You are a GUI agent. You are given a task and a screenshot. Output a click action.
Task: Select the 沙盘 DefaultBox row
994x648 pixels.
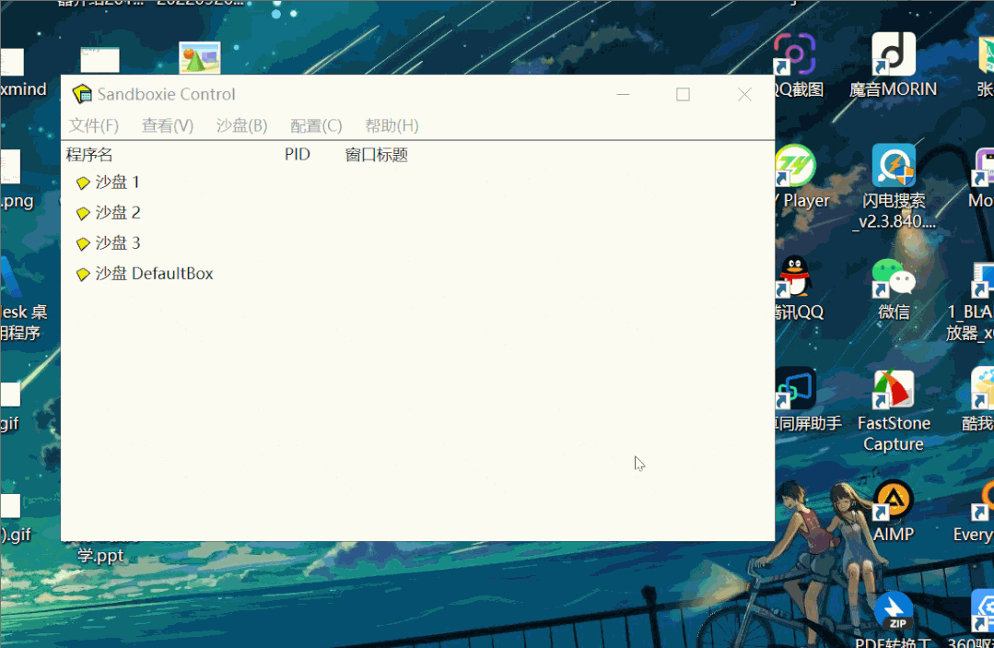tap(145, 274)
